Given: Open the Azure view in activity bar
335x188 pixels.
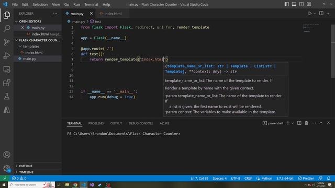Looking at the screenshot, I should (x=7, y=110).
